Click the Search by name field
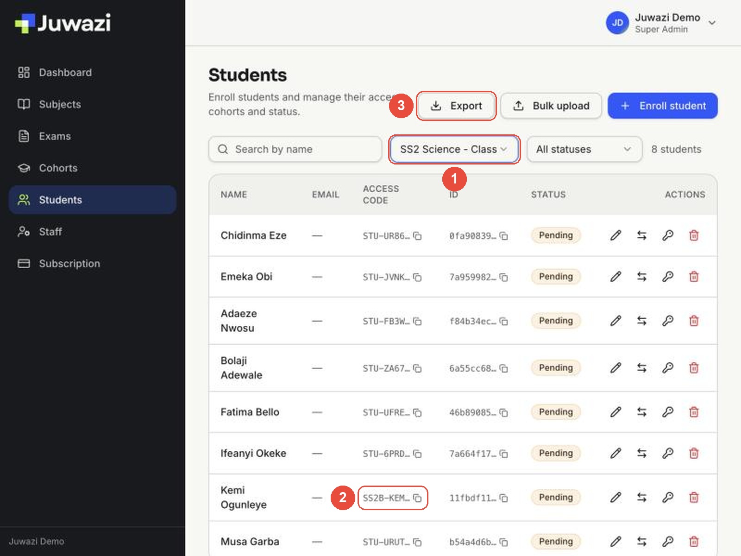This screenshot has height=556, width=741. pos(295,149)
